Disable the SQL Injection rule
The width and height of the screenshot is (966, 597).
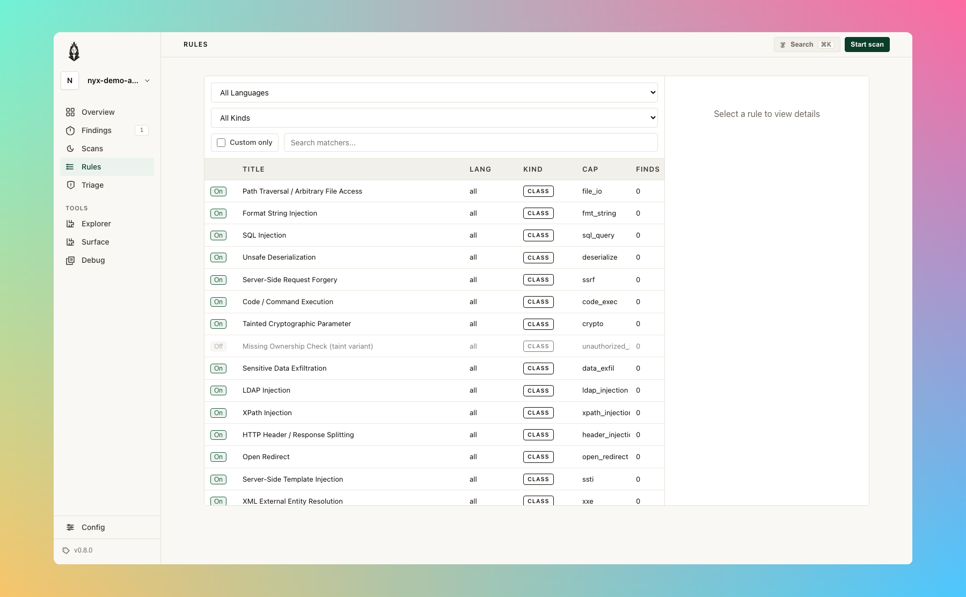(218, 235)
